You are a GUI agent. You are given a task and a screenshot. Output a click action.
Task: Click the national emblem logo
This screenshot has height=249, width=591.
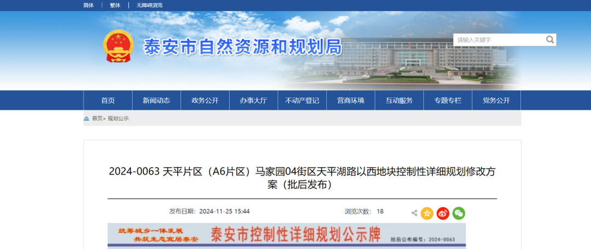pos(119,47)
